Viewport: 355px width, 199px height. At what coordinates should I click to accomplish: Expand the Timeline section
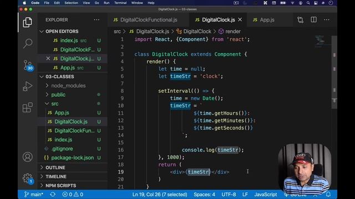click(56, 177)
